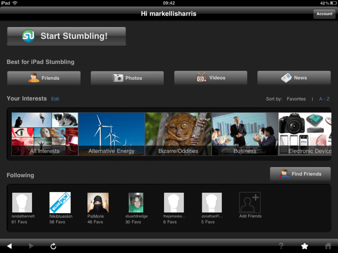Open the Account button
The image size is (338, 253).
324,14
